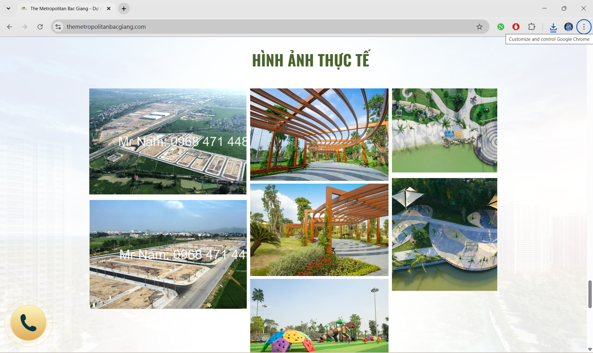
Task: Open the Downloads icon in toolbar
Action: coord(553,27)
